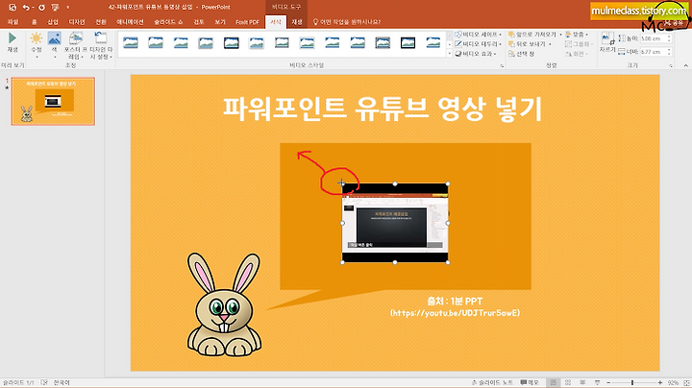Click the 너비 width input field
Image resolution: width=692 pixels, height=388 pixels.
tap(654, 52)
